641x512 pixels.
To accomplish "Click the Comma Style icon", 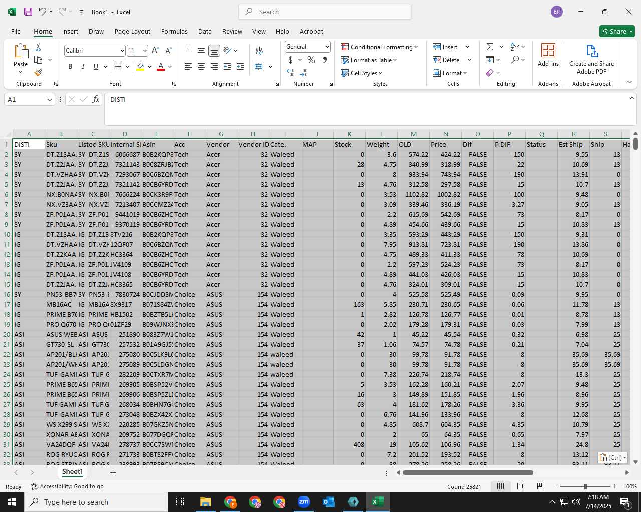I will [325, 60].
